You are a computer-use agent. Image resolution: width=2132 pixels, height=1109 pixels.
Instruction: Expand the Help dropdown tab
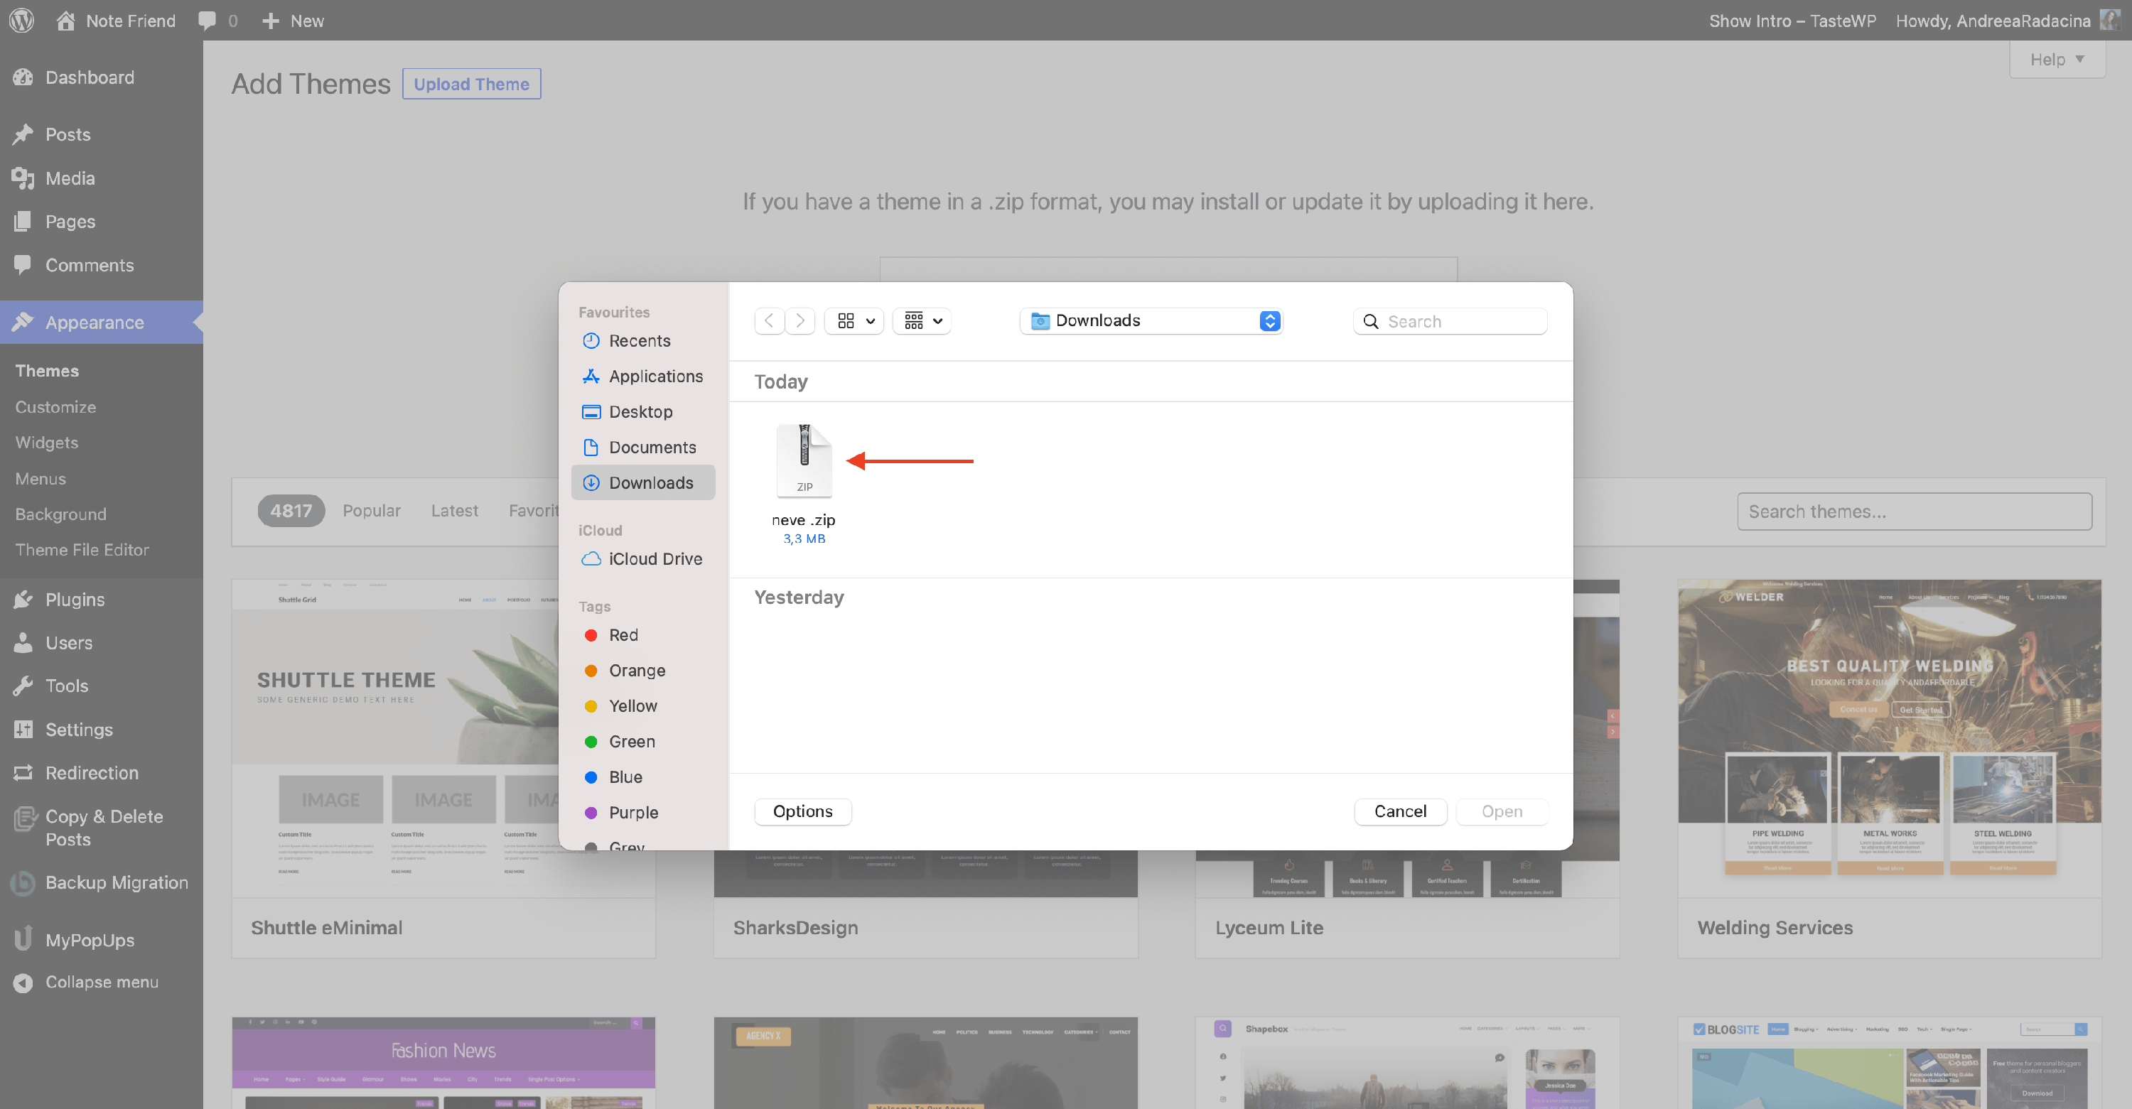2056,60
